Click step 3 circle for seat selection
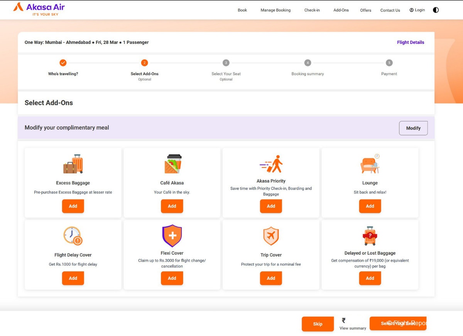The height and width of the screenshot is (336, 463). (x=226, y=63)
